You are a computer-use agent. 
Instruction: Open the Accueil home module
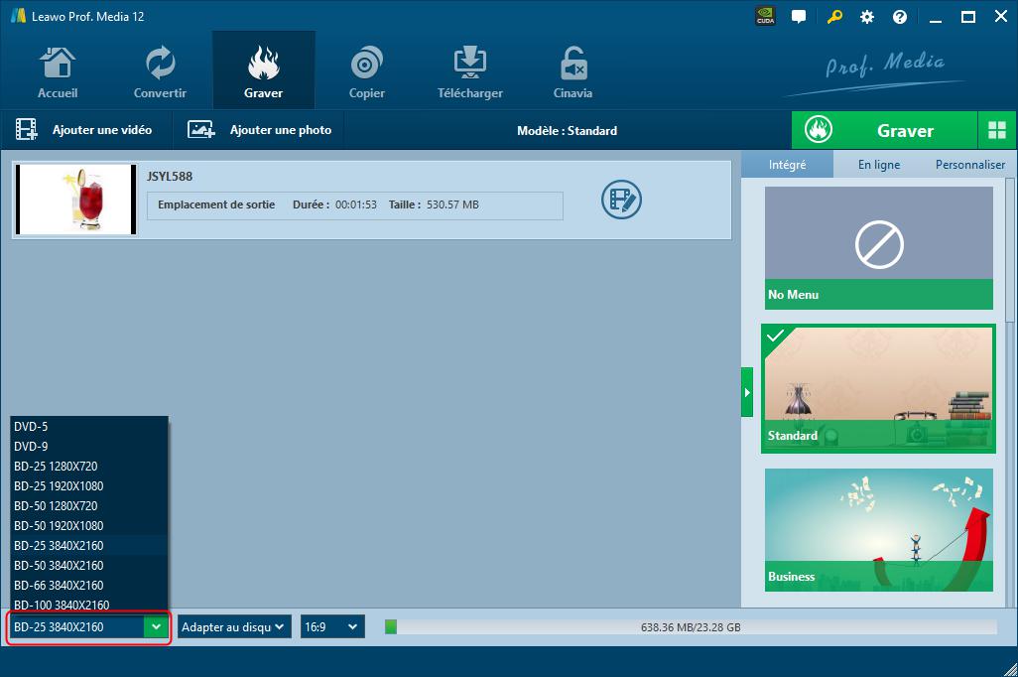click(58, 71)
